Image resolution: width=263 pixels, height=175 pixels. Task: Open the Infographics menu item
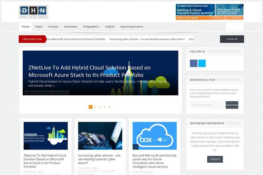pyautogui.click(x=91, y=27)
